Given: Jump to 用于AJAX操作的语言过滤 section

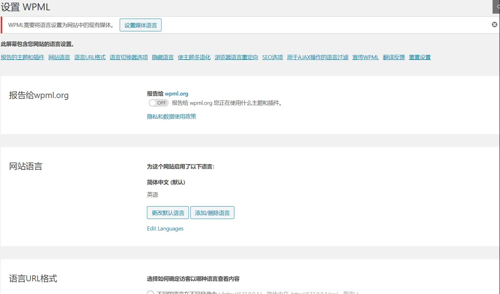Looking at the screenshot, I should point(318,57).
